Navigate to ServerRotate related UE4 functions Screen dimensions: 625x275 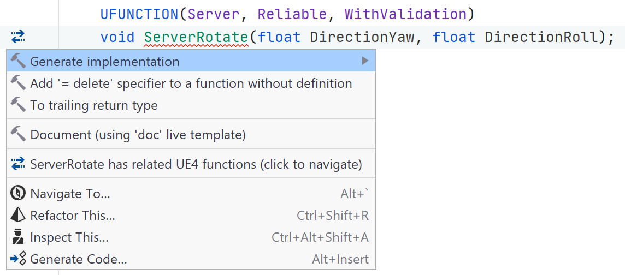coord(196,164)
